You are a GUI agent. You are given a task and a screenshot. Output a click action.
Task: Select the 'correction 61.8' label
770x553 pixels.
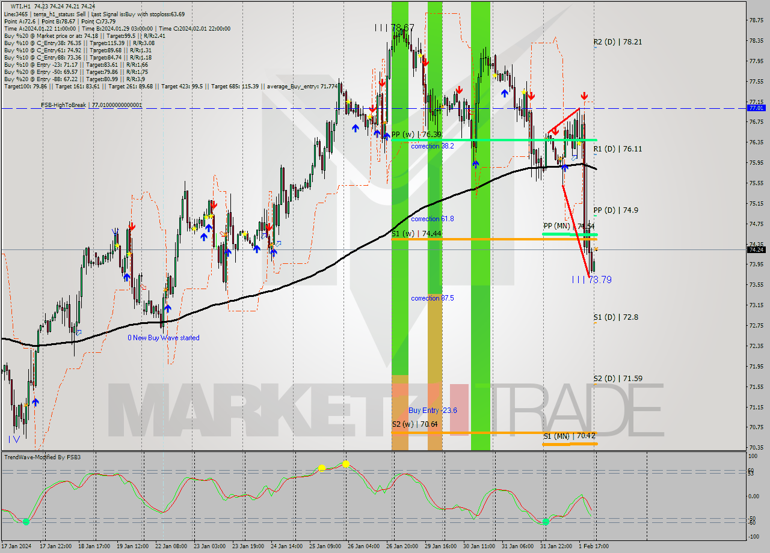(433, 219)
